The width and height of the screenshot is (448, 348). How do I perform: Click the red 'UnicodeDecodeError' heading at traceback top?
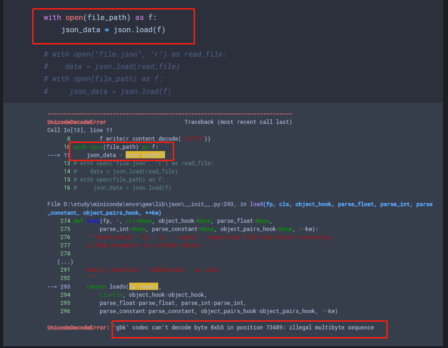[x=77, y=122]
